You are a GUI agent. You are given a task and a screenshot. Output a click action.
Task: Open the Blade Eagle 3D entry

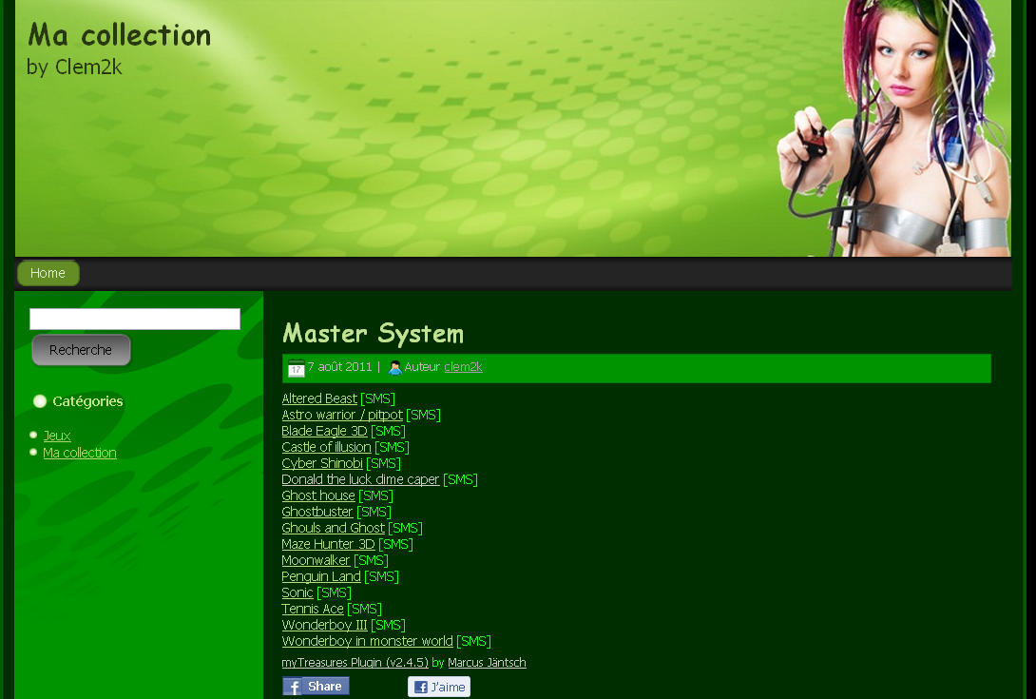point(324,431)
